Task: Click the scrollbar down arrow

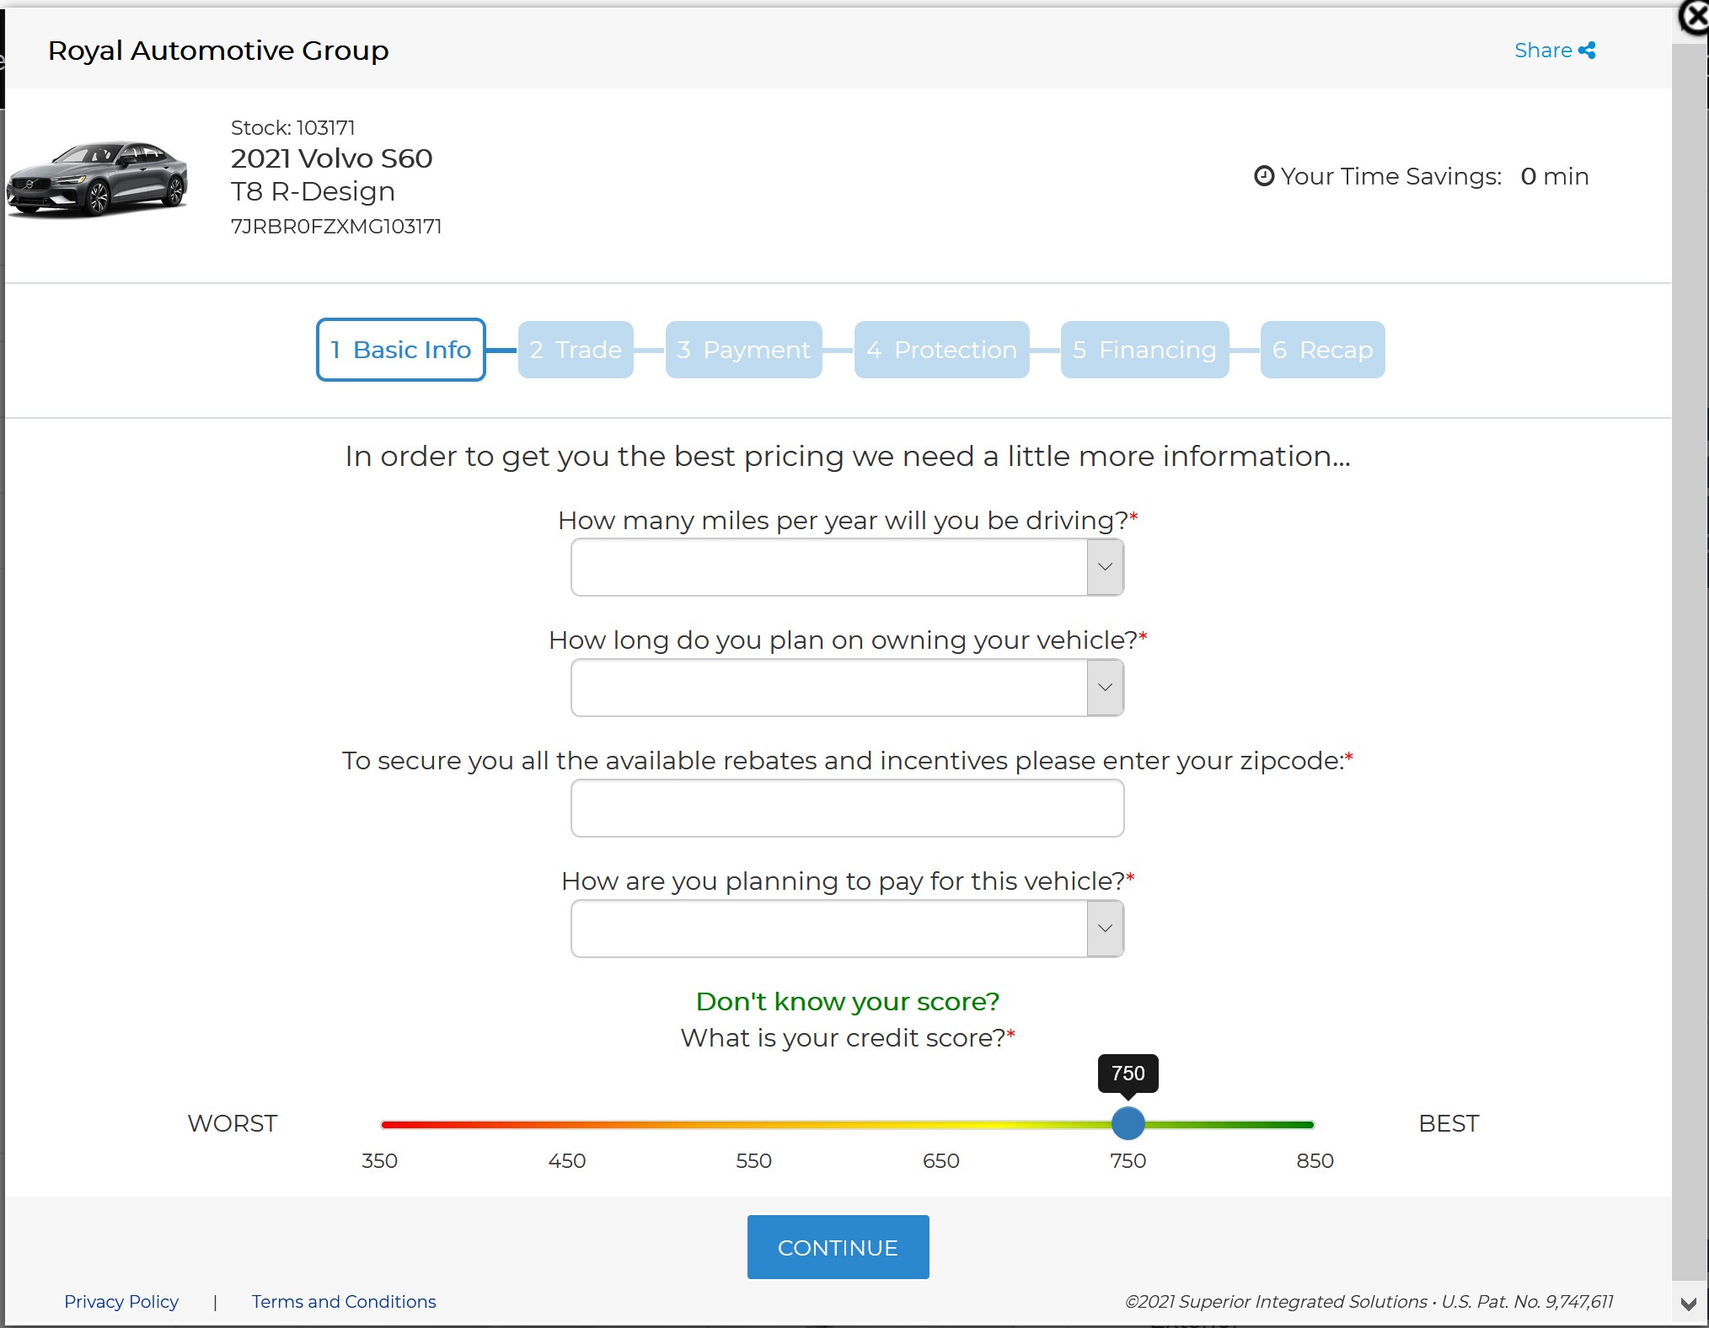Action: 1689,1304
